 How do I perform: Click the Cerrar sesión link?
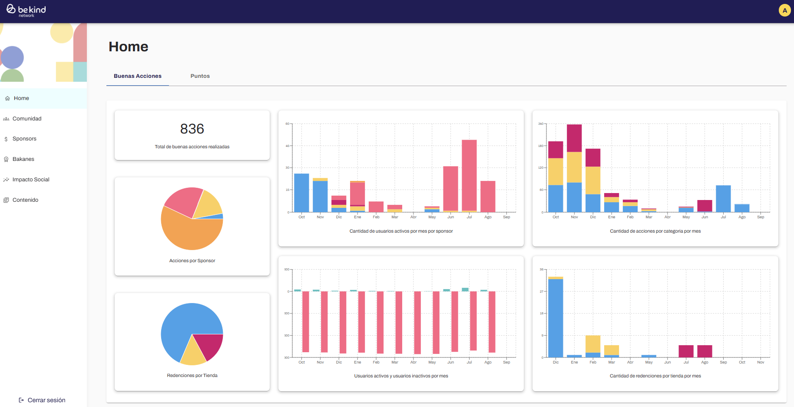[46, 400]
